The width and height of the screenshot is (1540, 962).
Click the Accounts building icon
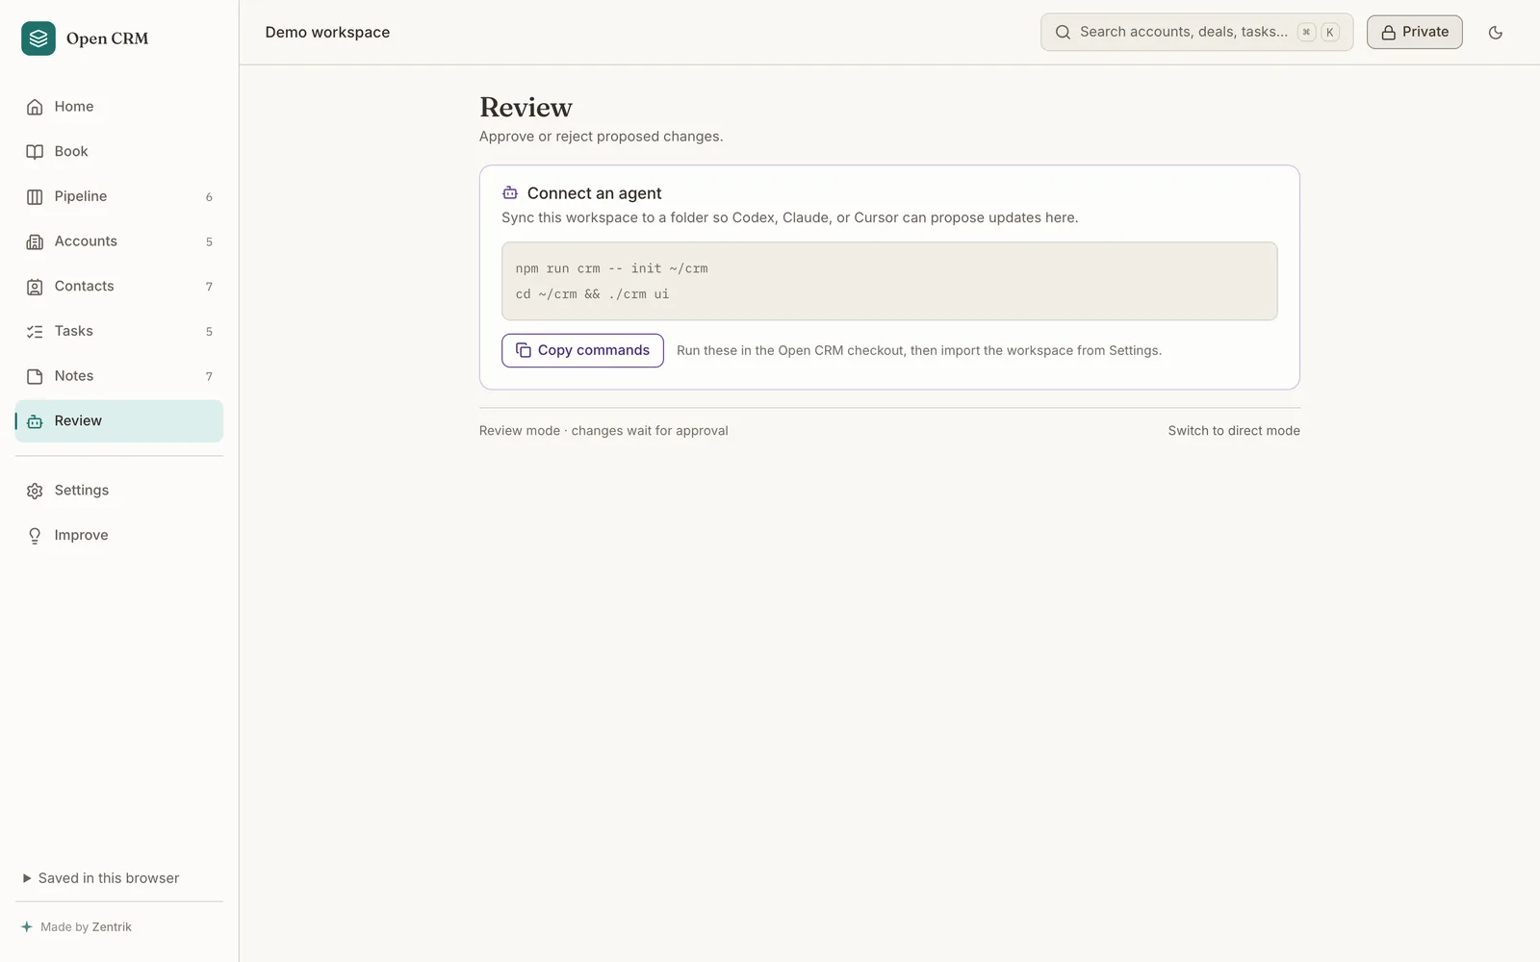point(35,241)
